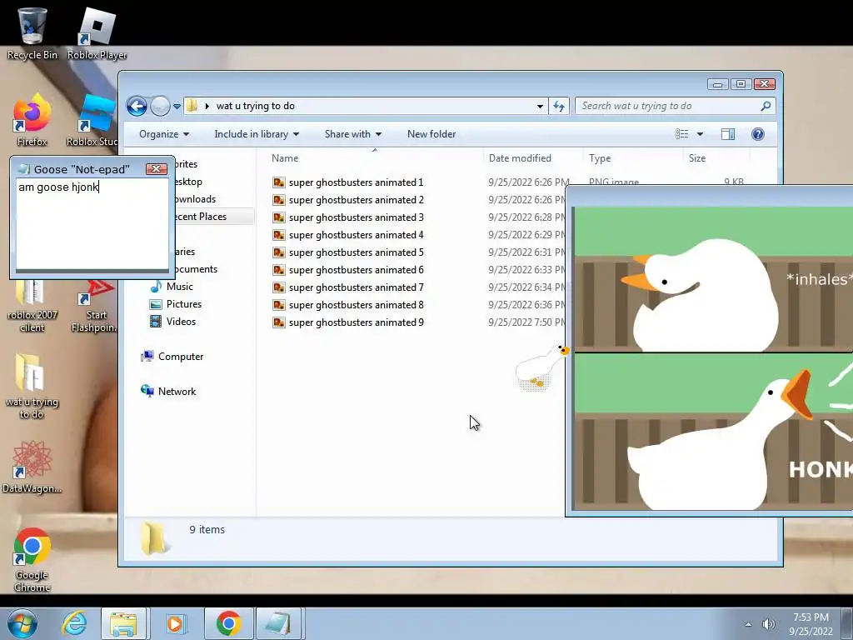This screenshot has width=853, height=640.
Task: Open Chrome from the taskbar
Action: pos(228,623)
